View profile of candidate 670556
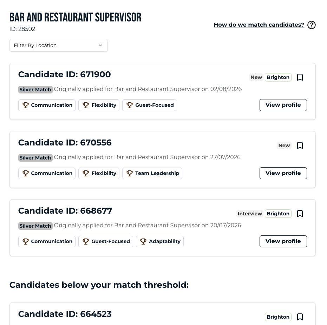Viewport: 327px width, 325px height. pyautogui.click(x=283, y=173)
